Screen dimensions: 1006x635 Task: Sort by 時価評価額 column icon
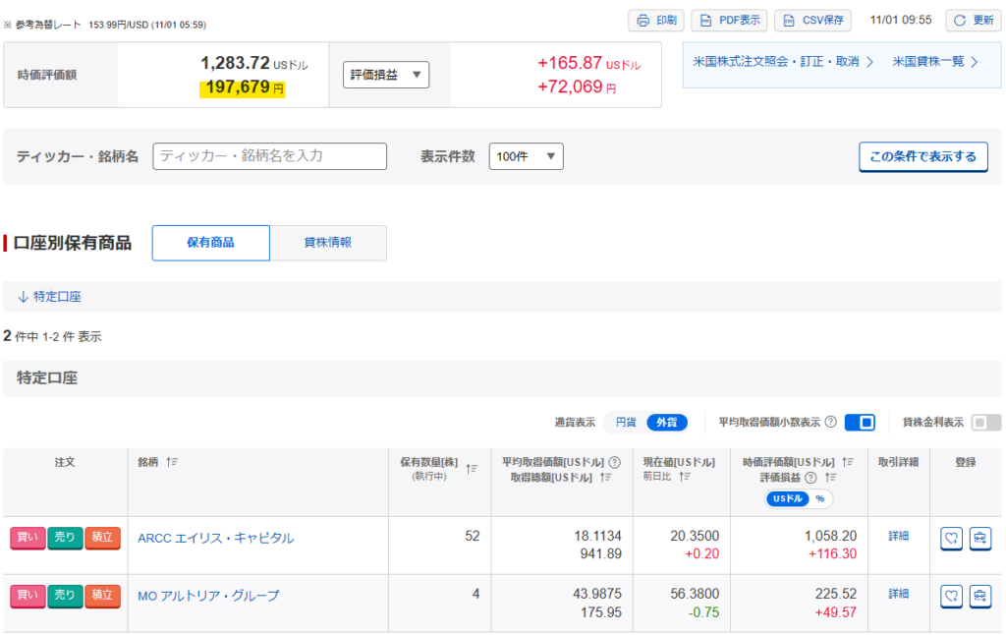pos(847,462)
